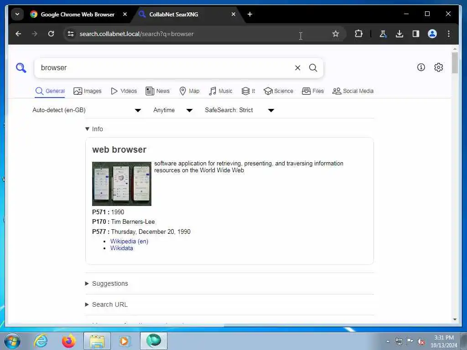Go back with browser arrow
The image size is (467, 350).
18,34
